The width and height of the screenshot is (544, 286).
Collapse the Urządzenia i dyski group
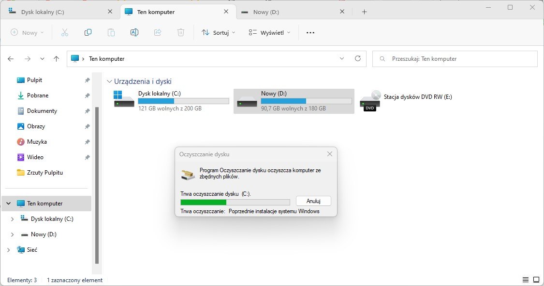(109, 82)
